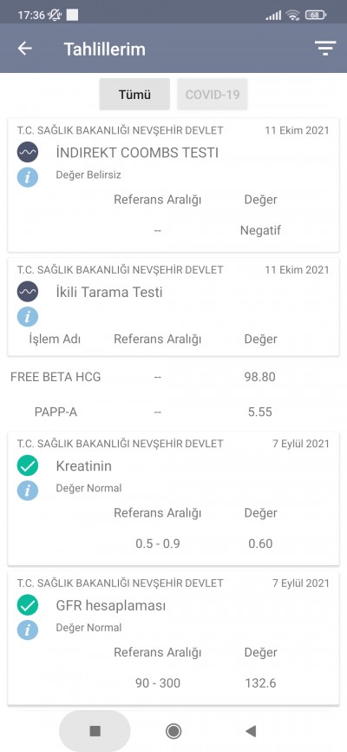Open the İkili Tarama Testi title
Image resolution: width=347 pixels, height=752 pixels.
(109, 292)
